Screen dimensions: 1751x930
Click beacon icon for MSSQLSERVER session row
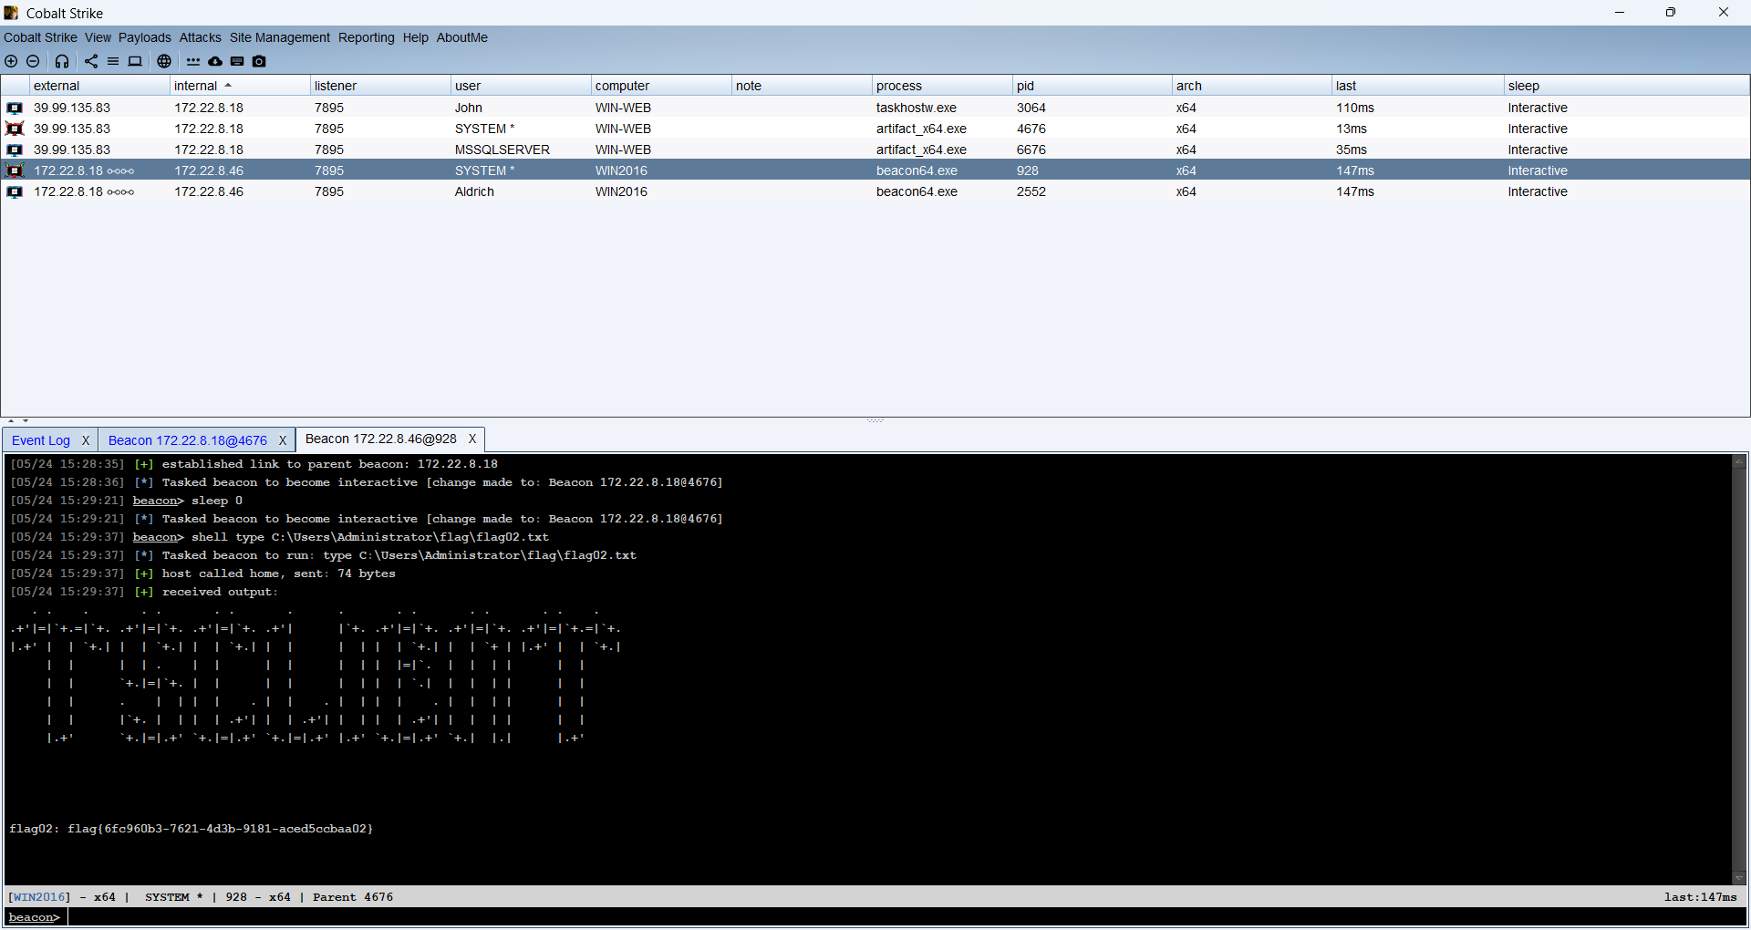(15, 150)
